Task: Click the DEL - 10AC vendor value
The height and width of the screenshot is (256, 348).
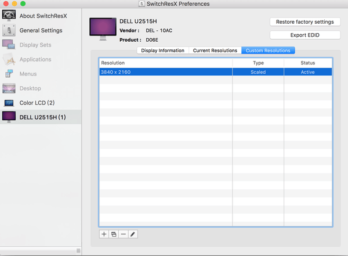Action: (x=159, y=30)
